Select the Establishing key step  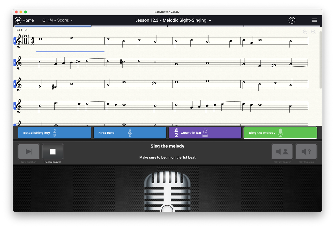(54, 133)
